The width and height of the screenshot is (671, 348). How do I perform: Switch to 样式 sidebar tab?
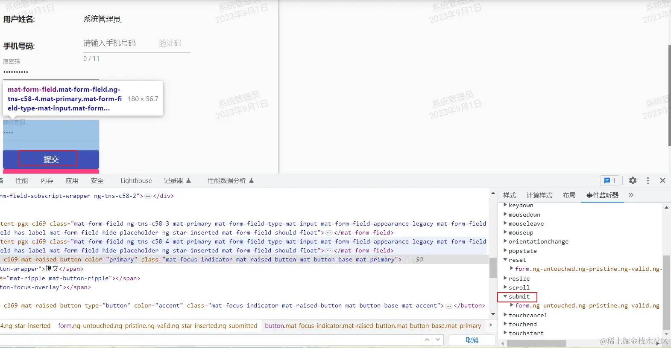coord(509,195)
